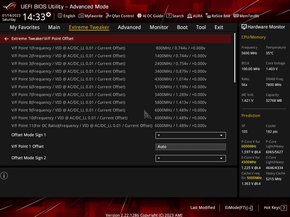Select the V/F Point 3 row

pyautogui.click(x=116, y=64)
